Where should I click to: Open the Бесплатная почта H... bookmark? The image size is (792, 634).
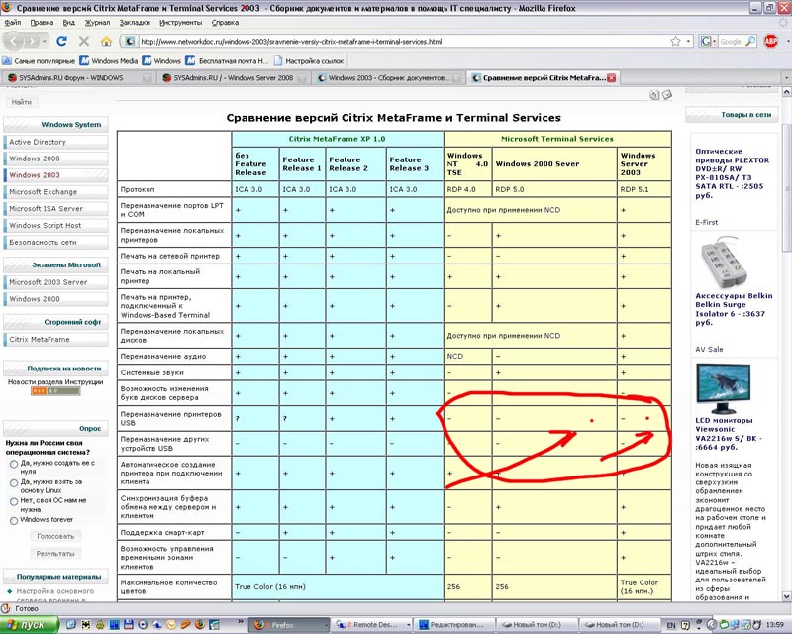coord(227,61)
